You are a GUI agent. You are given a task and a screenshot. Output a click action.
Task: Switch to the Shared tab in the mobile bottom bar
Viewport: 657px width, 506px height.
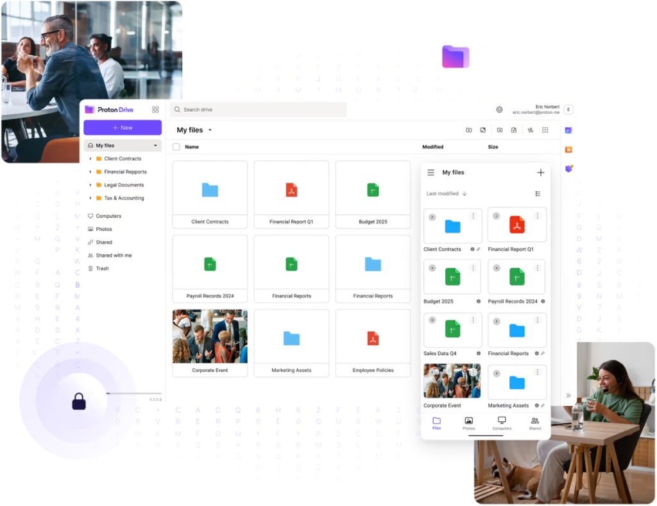click(x=535, y=423)
